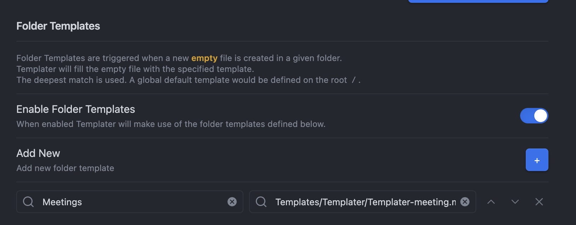Clear the Templater-meeting template path input
Screen dimensions: 576x225
pyautogui.click(x=465, y=201)
